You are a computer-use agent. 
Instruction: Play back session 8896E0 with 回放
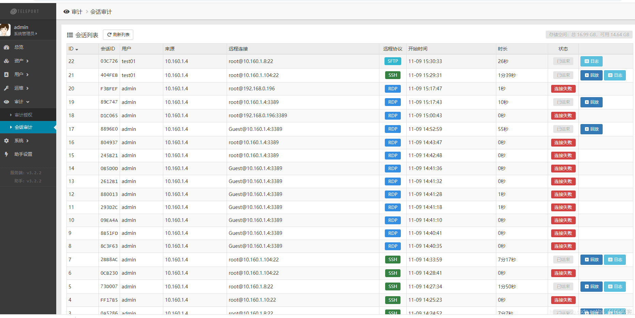click(x=591, y=129)
